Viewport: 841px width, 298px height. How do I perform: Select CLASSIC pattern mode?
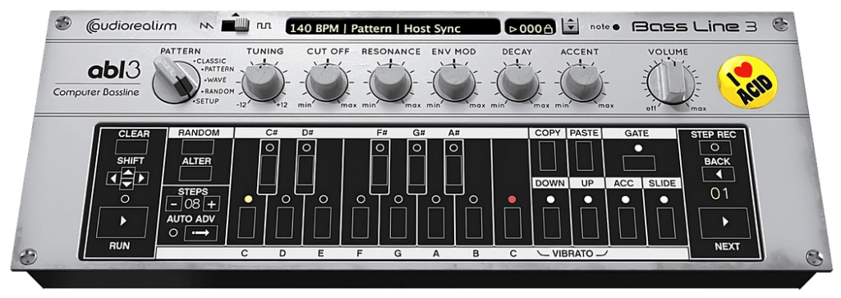point(211,61)
